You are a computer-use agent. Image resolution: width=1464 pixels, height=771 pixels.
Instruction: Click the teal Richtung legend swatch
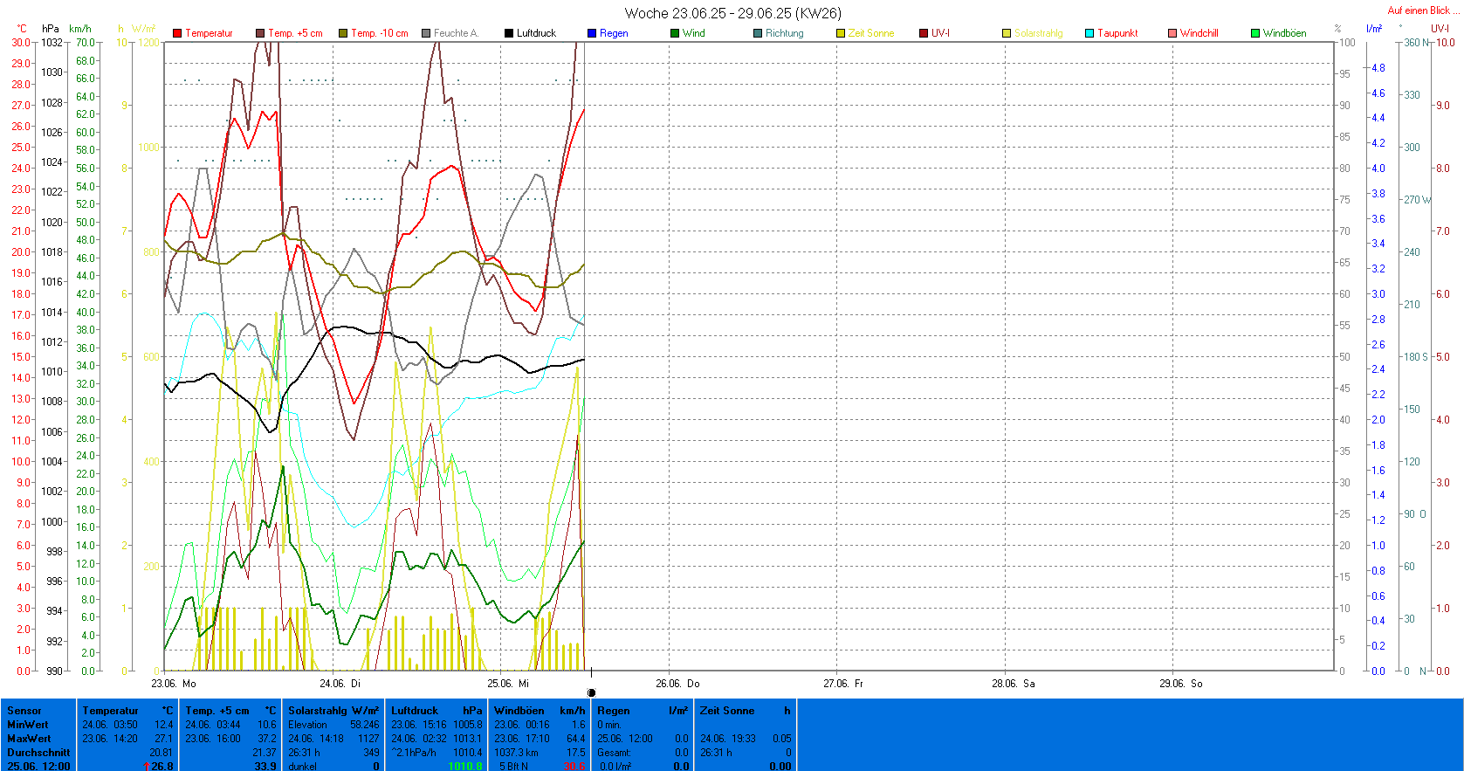point(758,33)
